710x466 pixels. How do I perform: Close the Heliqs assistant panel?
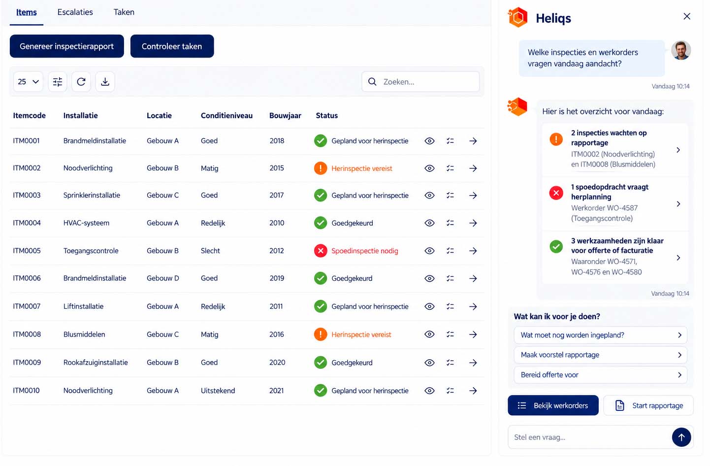click(687, 16)
